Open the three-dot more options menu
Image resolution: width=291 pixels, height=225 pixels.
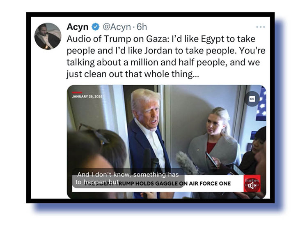click(260, 27)
